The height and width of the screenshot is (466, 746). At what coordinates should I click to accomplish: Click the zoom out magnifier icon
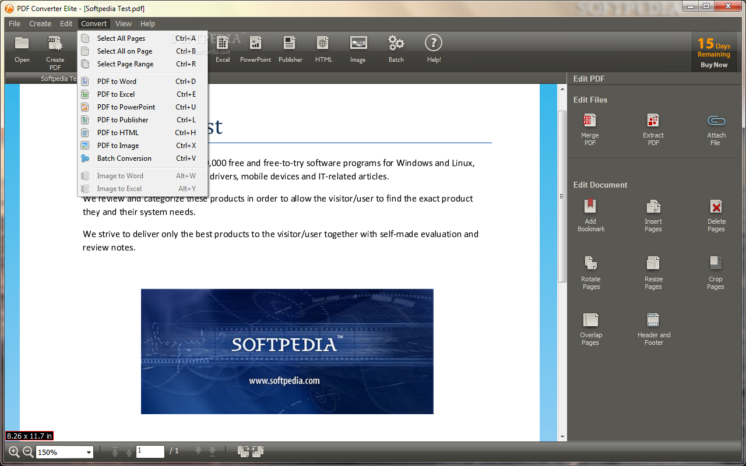point(28,451)
